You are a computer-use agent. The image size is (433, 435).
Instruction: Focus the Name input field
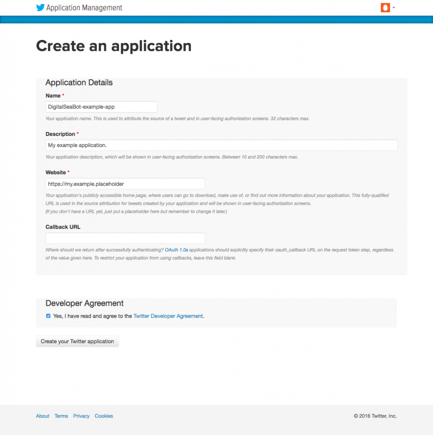(101, 107)
